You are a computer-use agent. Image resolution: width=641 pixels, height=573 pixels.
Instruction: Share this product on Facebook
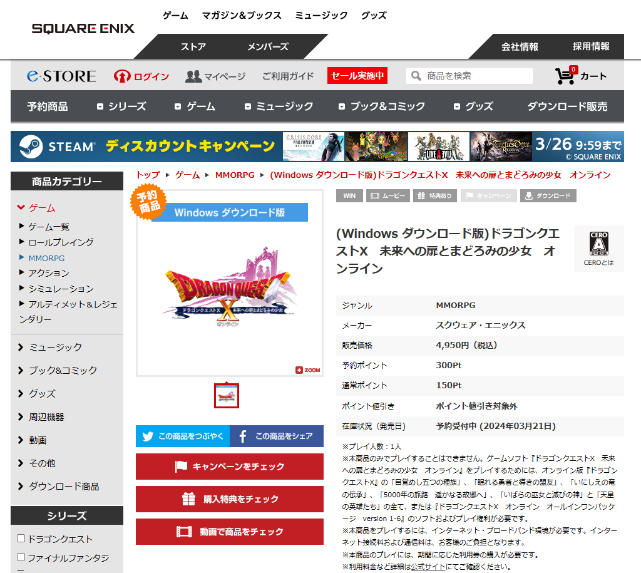(277, 436)
